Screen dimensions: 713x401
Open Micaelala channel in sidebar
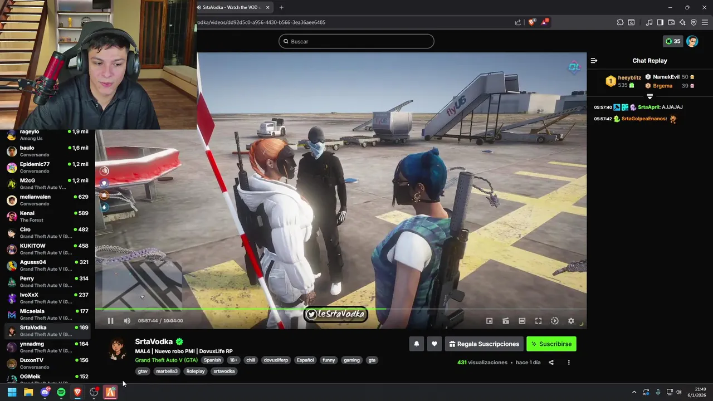pos(47,314)
